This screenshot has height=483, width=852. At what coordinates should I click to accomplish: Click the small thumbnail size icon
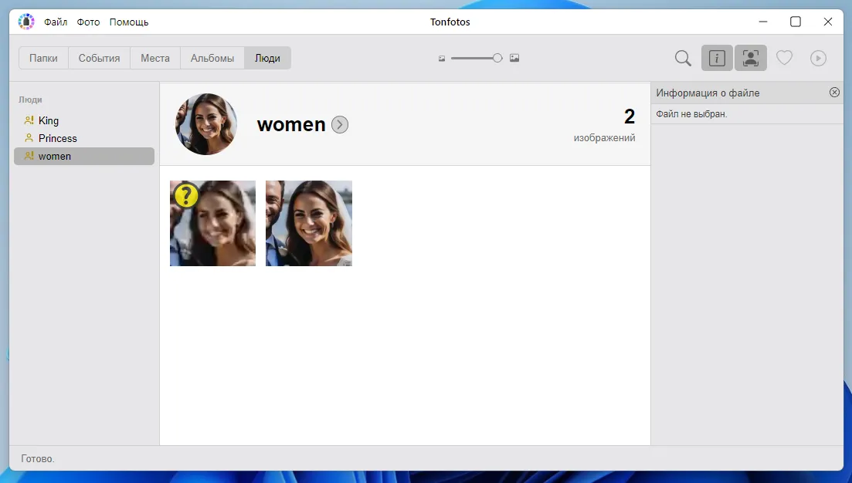(x=442, y=59)
